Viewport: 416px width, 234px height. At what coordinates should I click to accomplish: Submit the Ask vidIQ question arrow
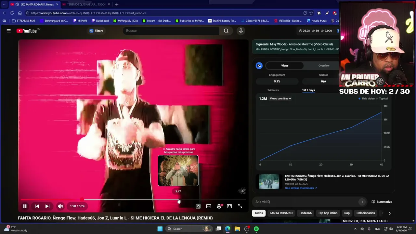[363, 202]
